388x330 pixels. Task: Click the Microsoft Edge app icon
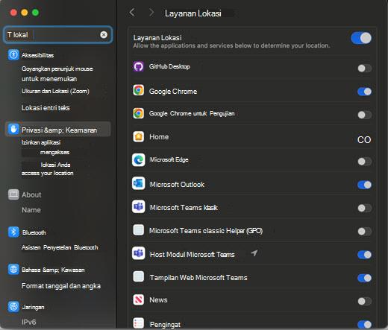139,160
